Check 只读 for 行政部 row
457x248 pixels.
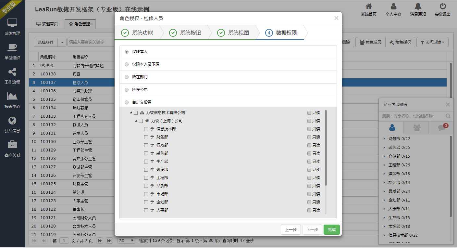click(309, 145)
